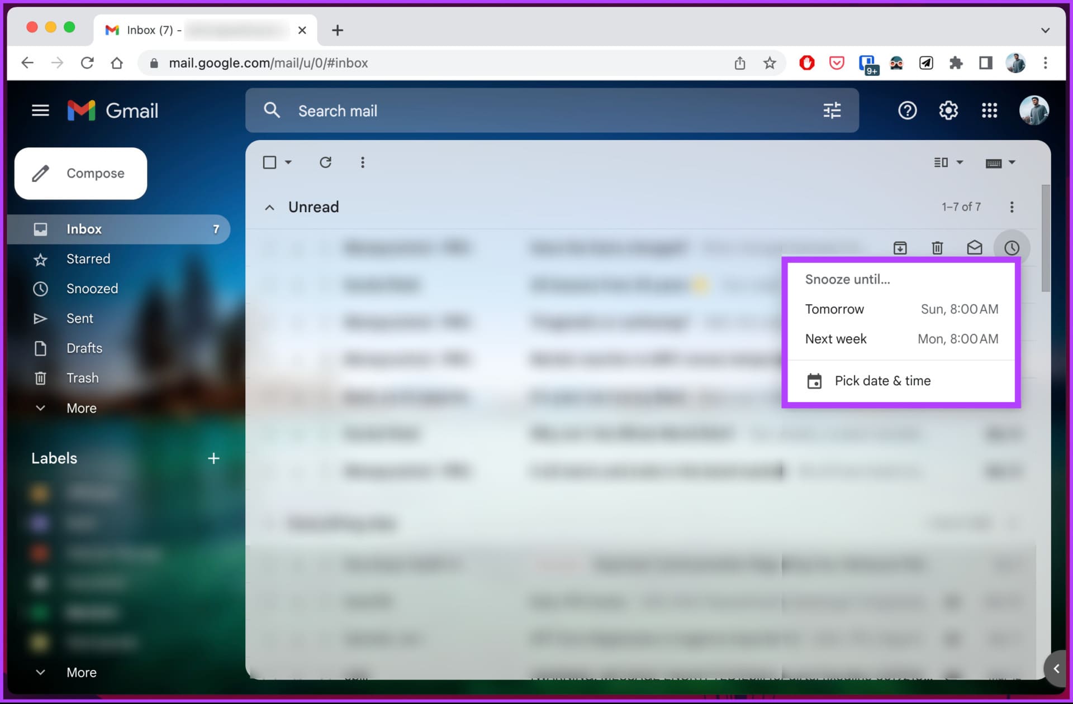Click the Mark as read envelope icon

coord(974,247)
